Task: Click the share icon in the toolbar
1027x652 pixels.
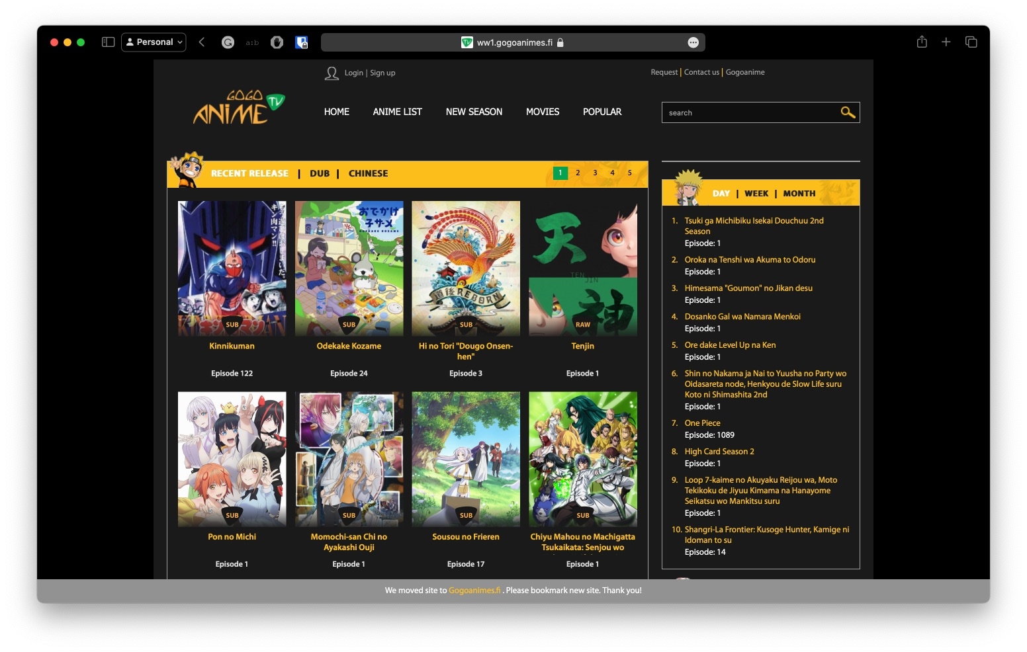Action: click(x=921, y=42)
